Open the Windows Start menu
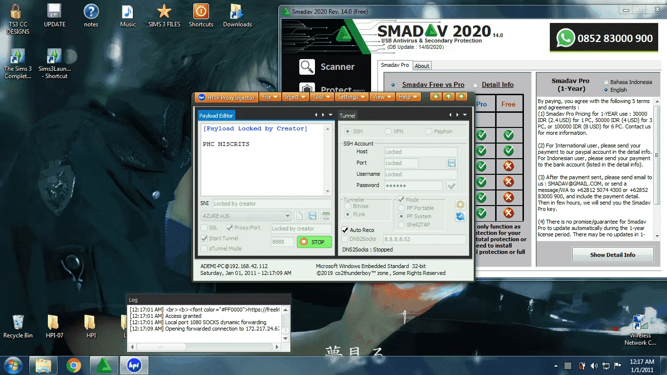The width and height of the screenshot is (667, 375). tap(13, 365)
